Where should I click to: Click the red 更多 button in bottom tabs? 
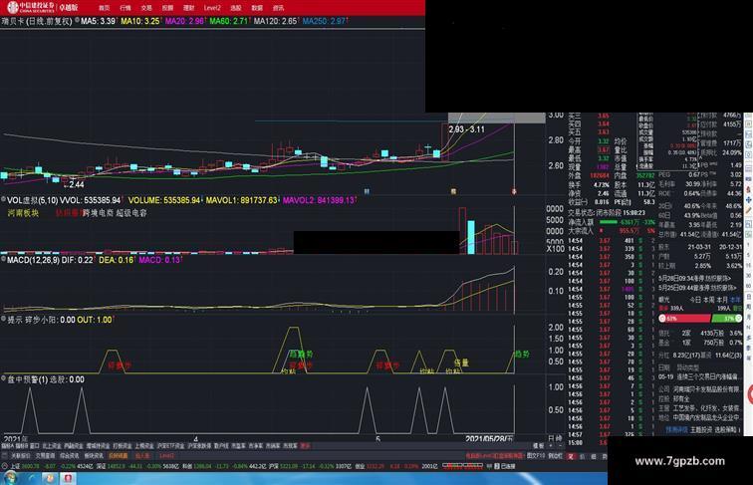pyautogui.click(x=305, y=446)
